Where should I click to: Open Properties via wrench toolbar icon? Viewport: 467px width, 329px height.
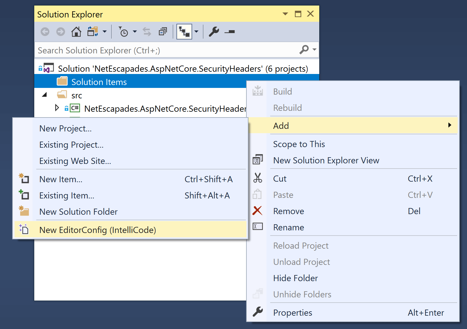pyautogui.click(x=214, y=32)
